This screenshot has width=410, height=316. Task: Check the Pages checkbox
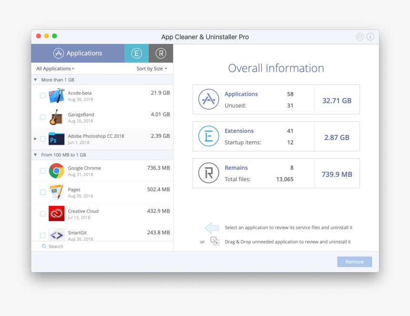[42, 192]
